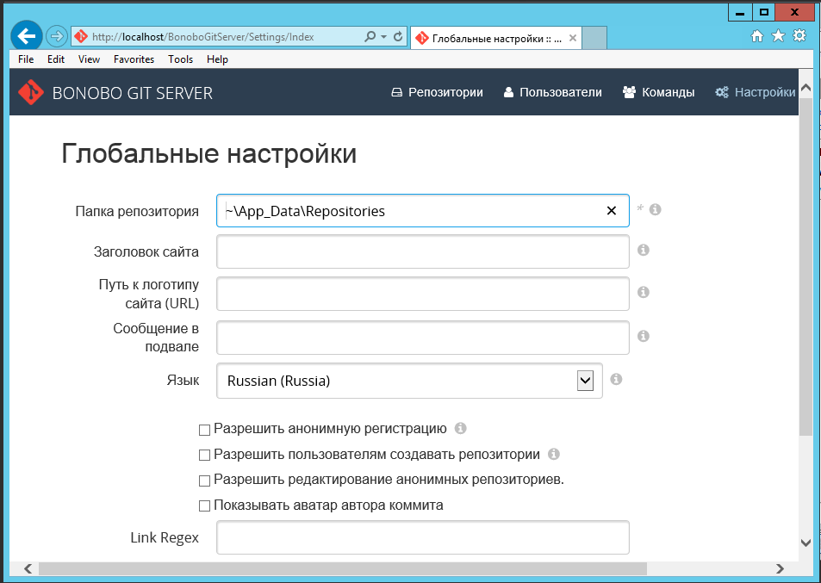
Task: Click info icon beside the Язык dropdown
Action: (616, 379)
